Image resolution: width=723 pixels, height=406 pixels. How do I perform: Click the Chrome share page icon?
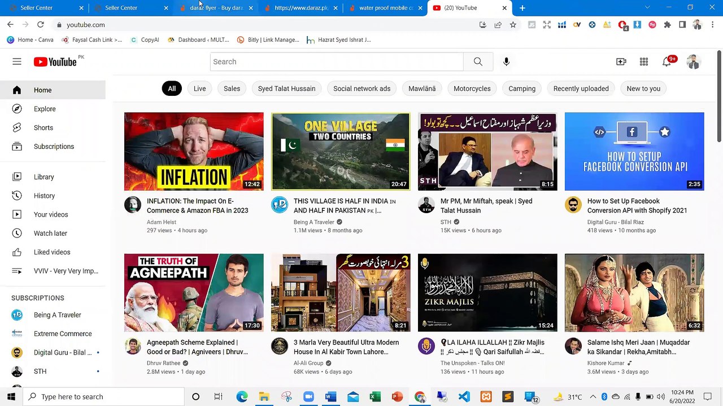[498, 25]
